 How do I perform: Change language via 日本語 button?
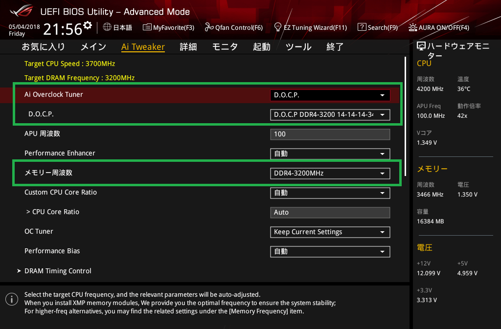[117, 27]
